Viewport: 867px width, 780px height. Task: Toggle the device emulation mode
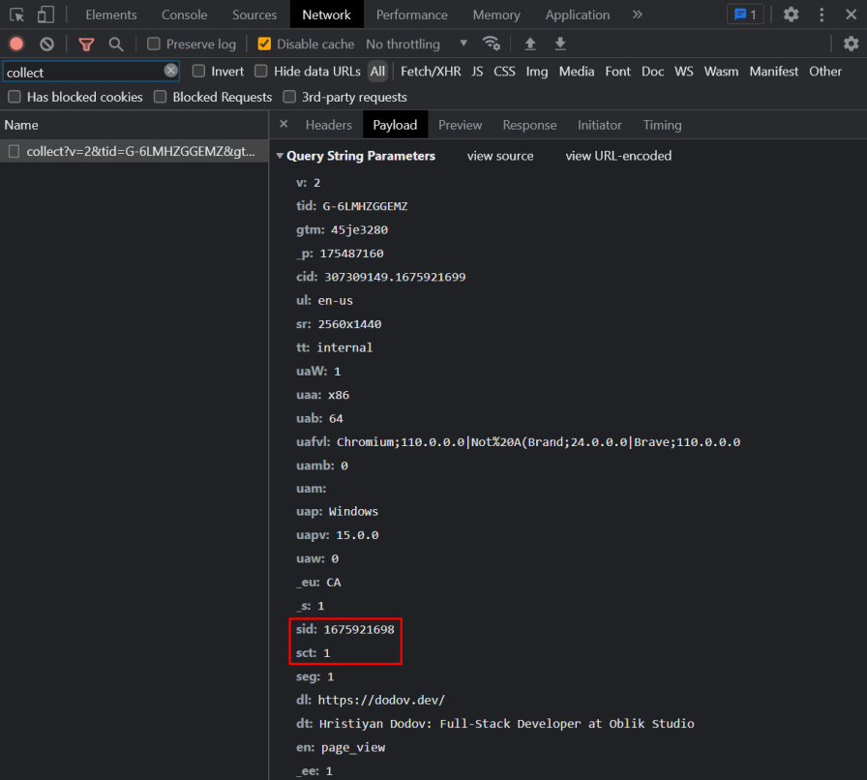pos(44,15)
